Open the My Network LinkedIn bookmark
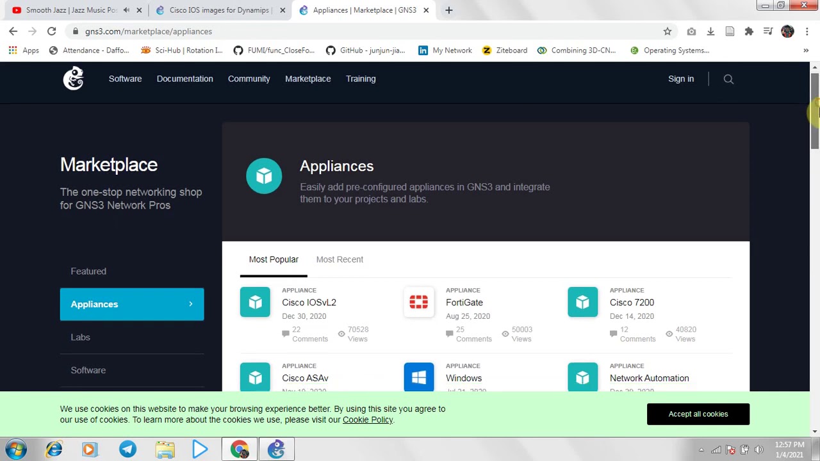Screen dimensions: 820x461 pos(445,51)
